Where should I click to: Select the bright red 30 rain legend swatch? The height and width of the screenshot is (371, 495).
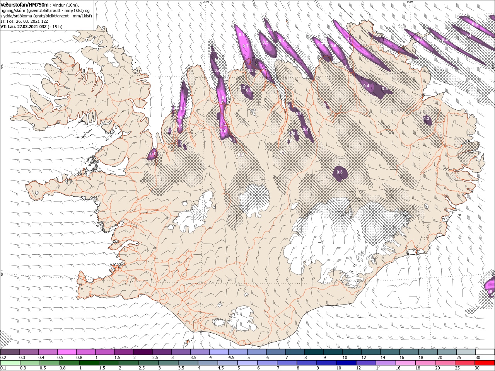[485, 363]
